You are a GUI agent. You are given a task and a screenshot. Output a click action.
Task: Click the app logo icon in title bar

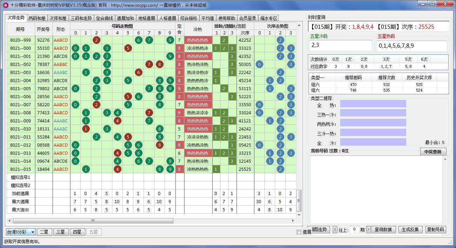pos(5,5)
